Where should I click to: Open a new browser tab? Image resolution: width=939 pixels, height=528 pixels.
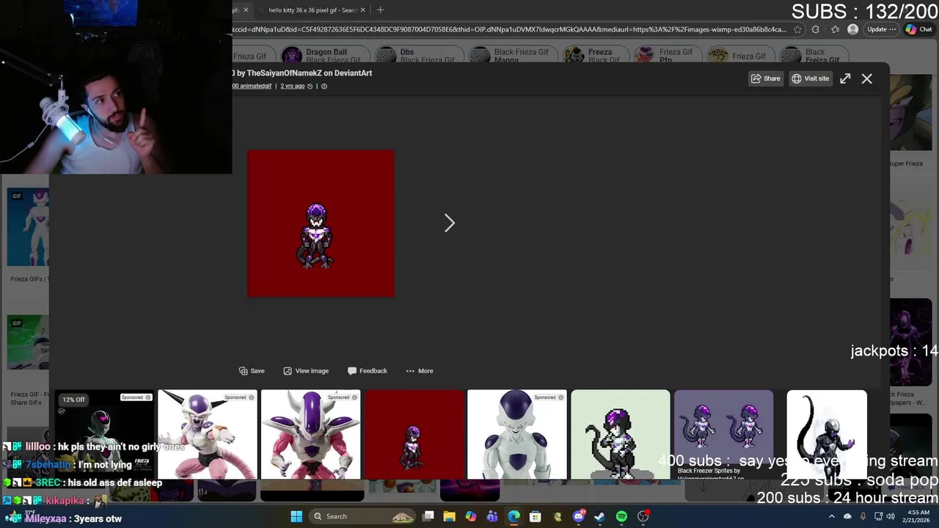pos(380,10)
